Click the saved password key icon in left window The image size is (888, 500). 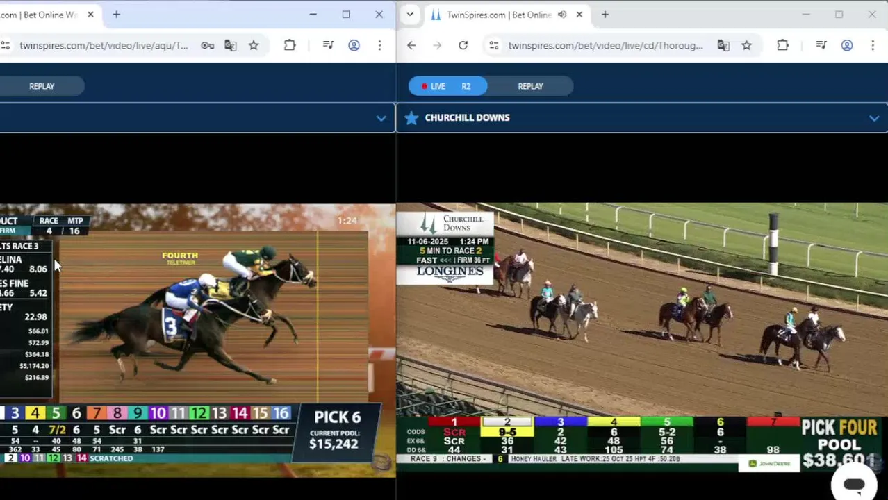click(x=208, y=45)
